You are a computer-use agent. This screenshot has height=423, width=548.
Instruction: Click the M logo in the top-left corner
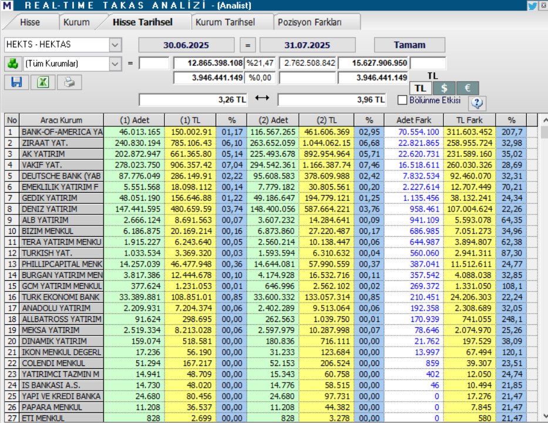[8, 5]
